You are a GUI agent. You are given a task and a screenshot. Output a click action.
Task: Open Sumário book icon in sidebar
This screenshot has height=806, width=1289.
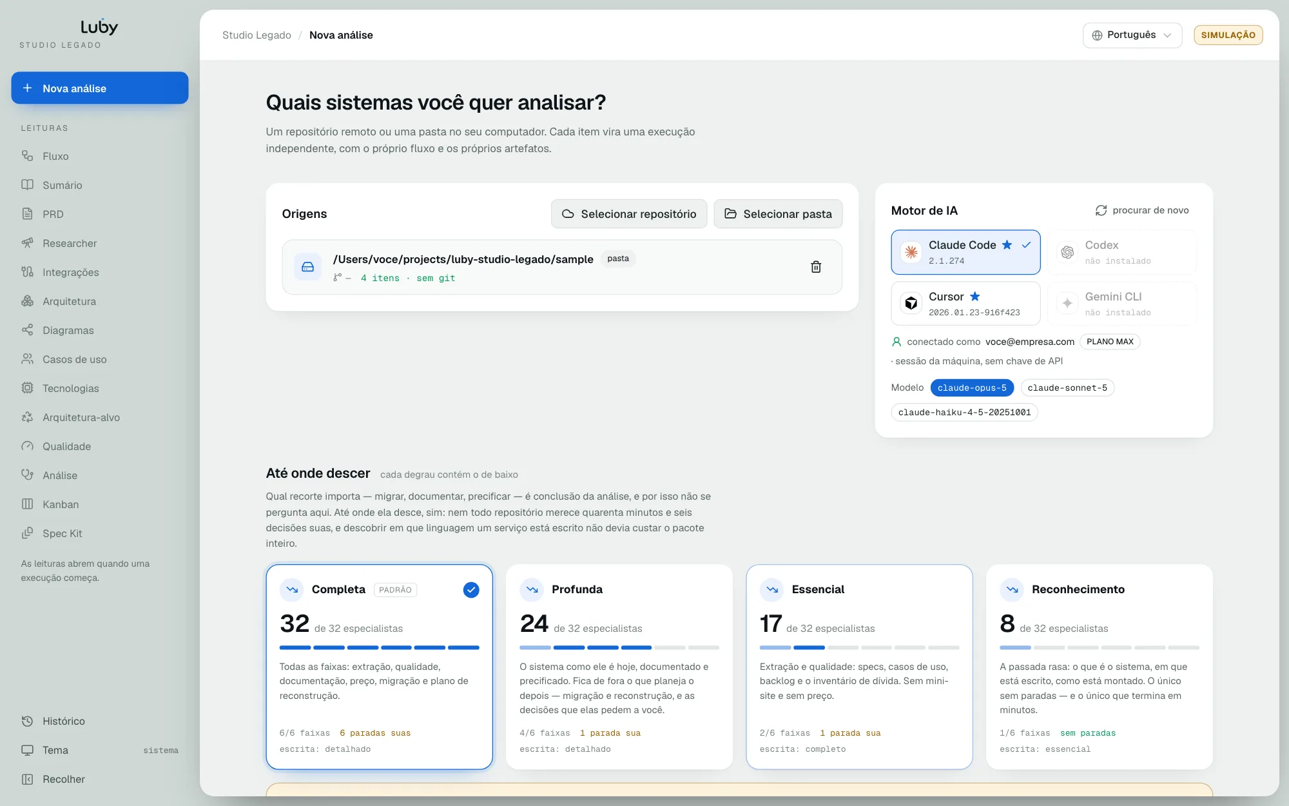click(27, 185)
